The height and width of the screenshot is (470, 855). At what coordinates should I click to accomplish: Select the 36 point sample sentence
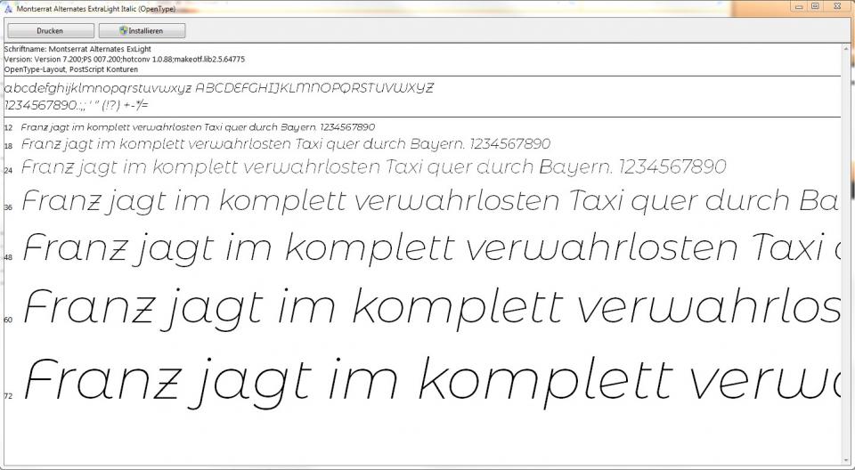click(427, 202)
